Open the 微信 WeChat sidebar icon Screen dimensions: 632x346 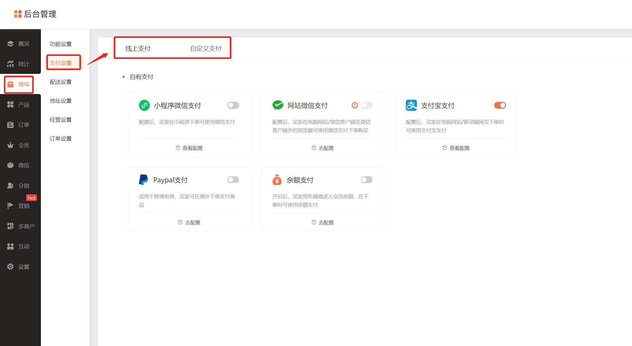[x=11, y=165]
